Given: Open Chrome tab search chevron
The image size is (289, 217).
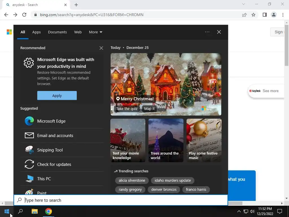Looking at the screenshot, I should [x=244, y=4].
